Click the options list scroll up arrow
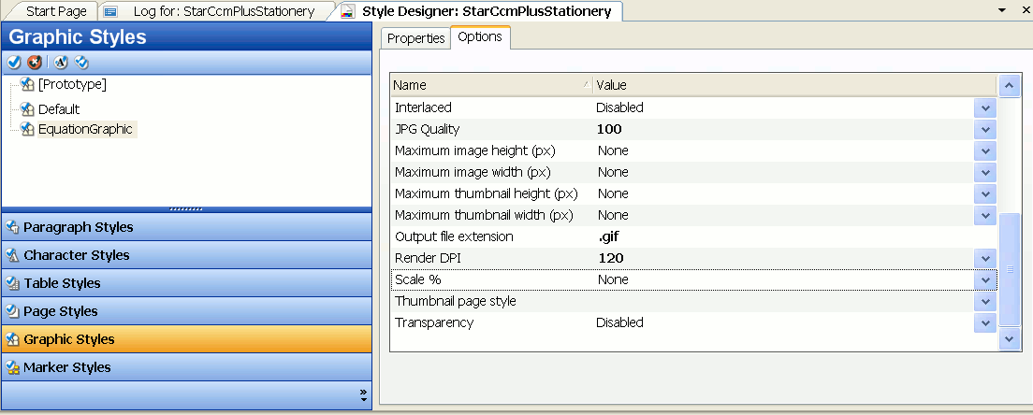Screen dimensions: 1033x415 click(1010, 86)
